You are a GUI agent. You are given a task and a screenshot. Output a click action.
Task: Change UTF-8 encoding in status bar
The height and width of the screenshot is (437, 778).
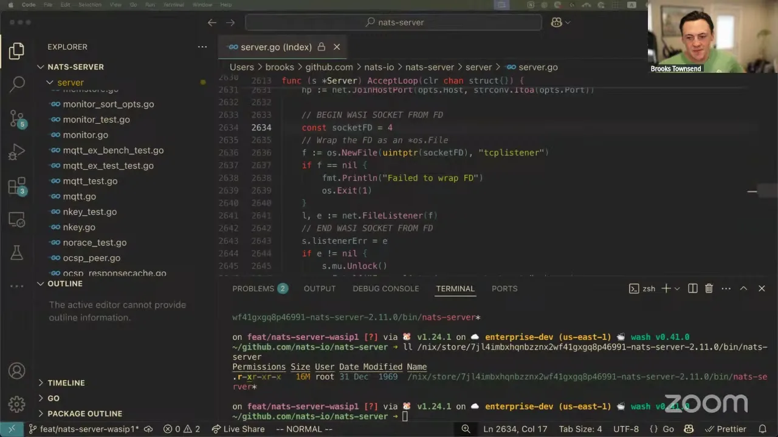click(x=626, y=429)
